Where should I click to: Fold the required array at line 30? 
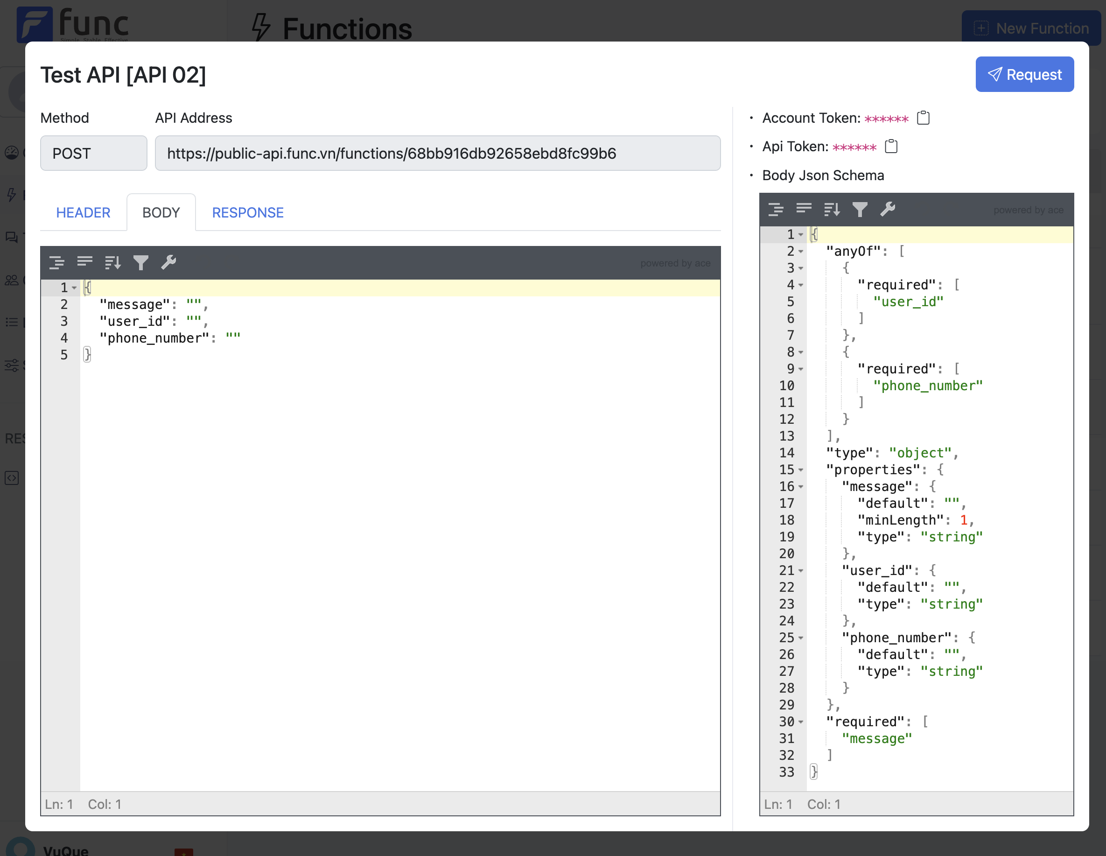point(801,722)
